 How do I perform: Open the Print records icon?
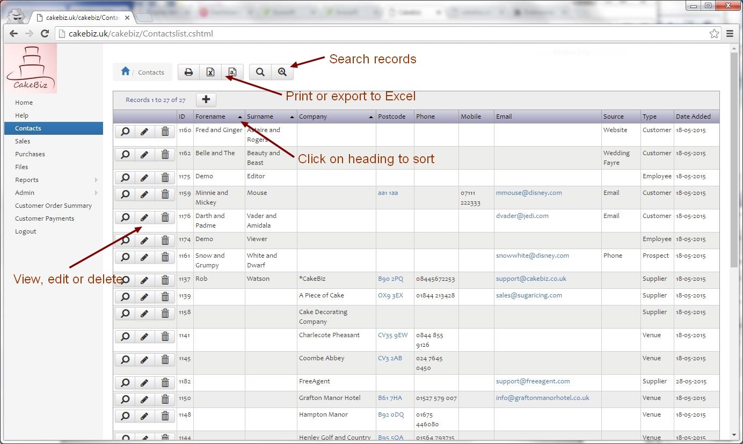click(188, 72)
